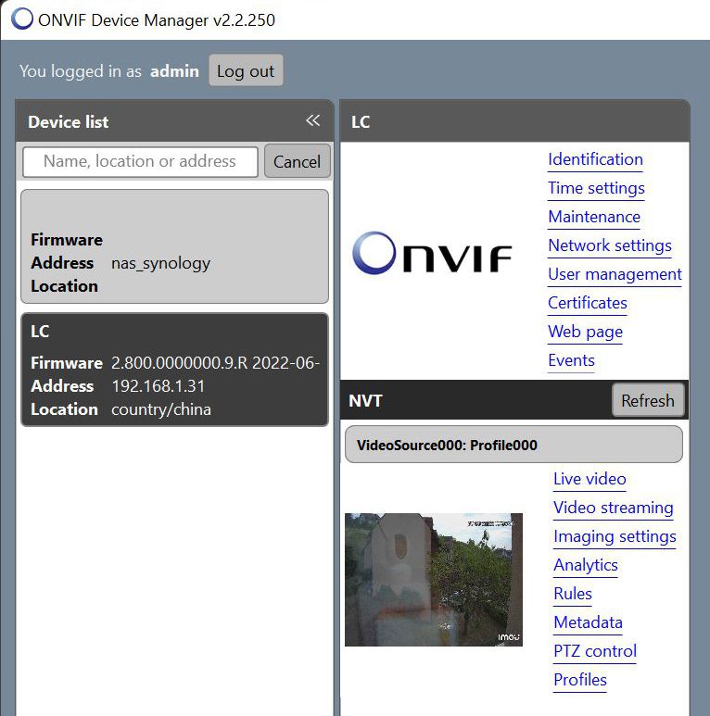The width and height of the screenshot is (710, 716).
Task: Select the nas_synology device entry
Action: coord(174,246)
